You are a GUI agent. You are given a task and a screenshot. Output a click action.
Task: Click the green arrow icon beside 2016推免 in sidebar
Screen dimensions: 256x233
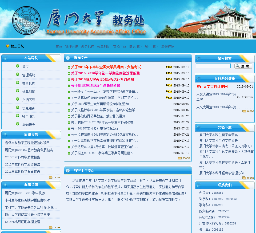tap(18, 124)
